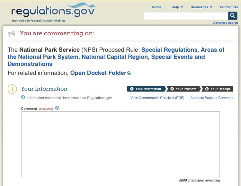Image resolution: width=241 pixels, height=186 pixels.
Task: Click the globe icon next to Comment label
Action: pos(57,108)
